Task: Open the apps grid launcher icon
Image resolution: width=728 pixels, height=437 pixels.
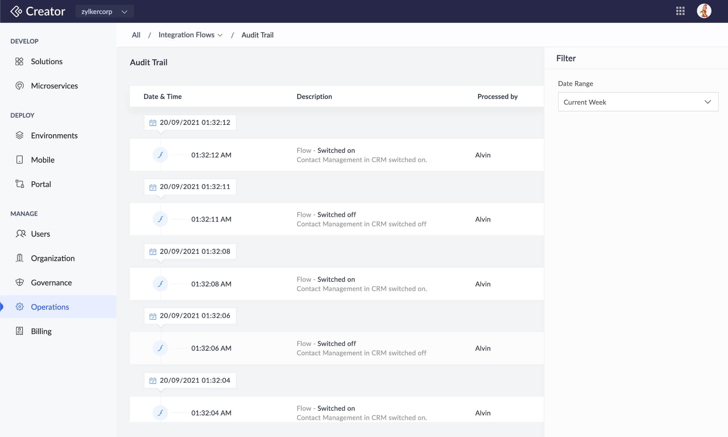Action: tap(680, 11)
